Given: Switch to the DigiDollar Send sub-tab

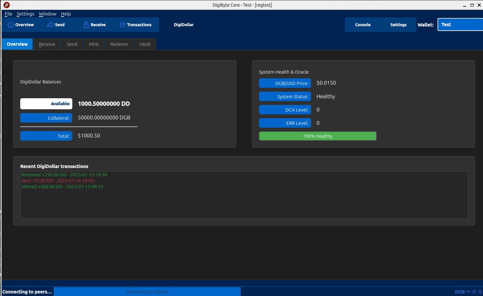Looking at the screenshot, I should (72, 44).
